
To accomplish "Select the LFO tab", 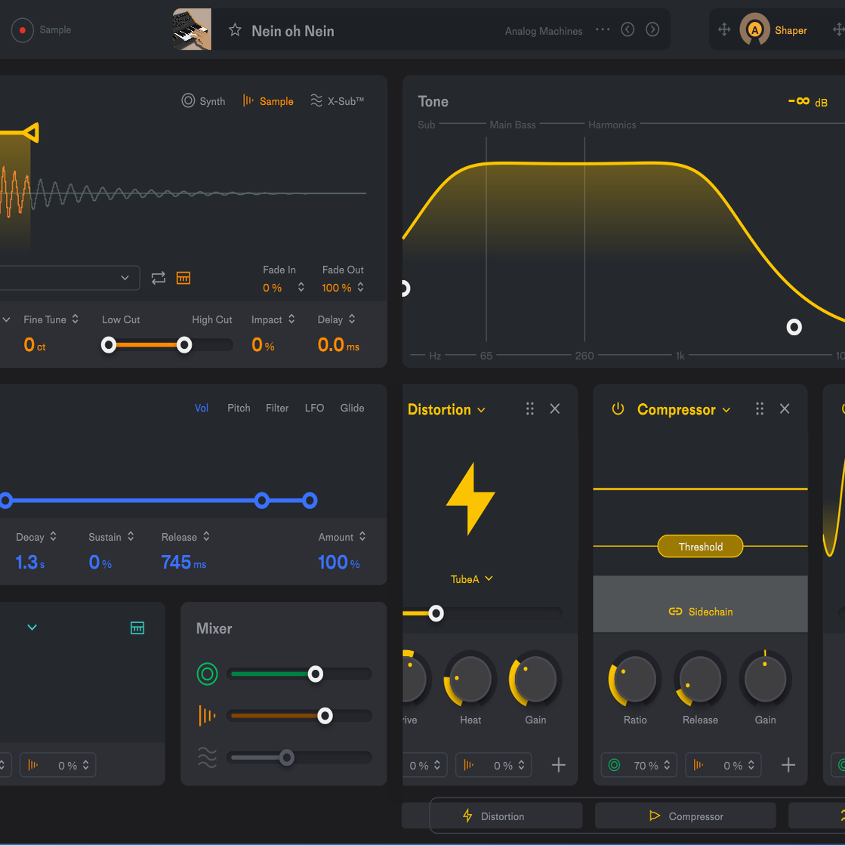I will (x=314, y=408).
